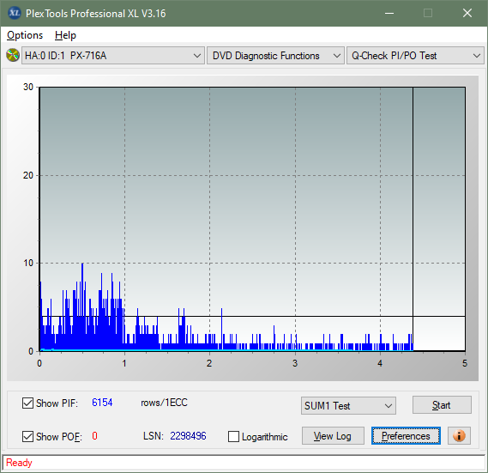Open the Preferences button

pyautogui.click(x=406, y=435)
